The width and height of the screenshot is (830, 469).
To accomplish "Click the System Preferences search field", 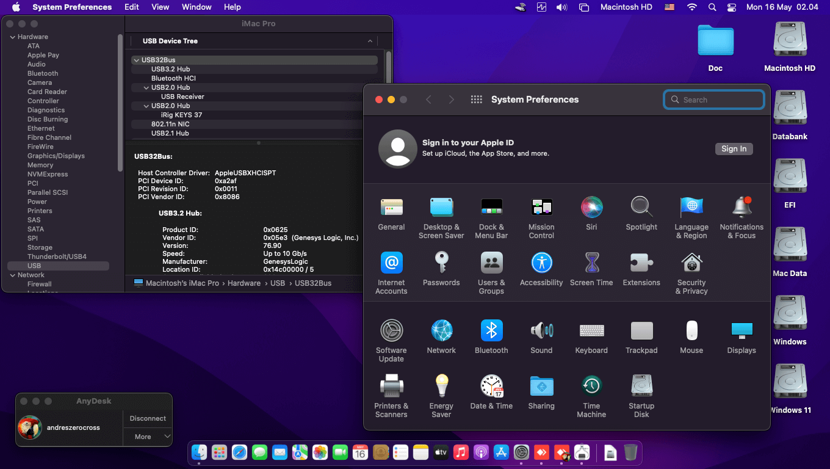I will pyautogui.click(x=714, y=100).
